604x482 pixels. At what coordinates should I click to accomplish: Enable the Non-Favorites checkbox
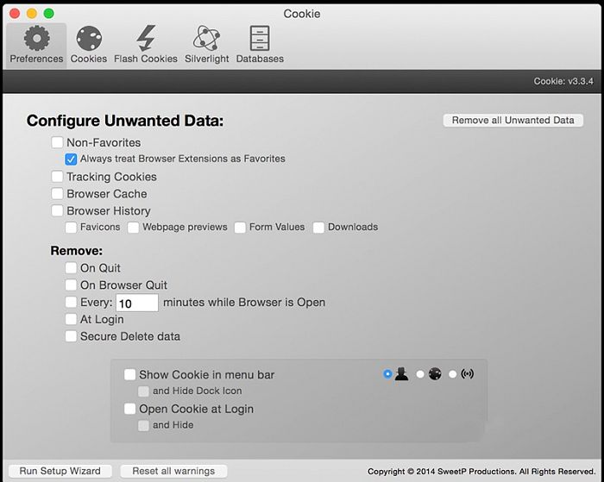[x=57, y=143]
